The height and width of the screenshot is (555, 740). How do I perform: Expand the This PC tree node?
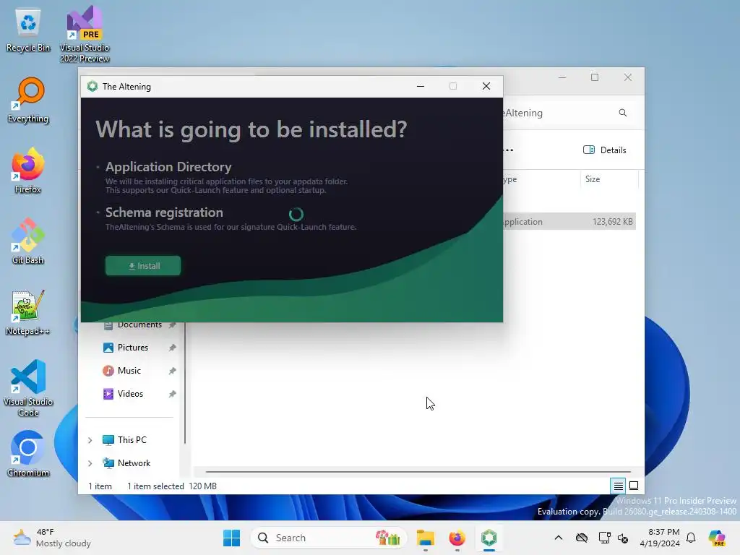click(x=90, y=440)
